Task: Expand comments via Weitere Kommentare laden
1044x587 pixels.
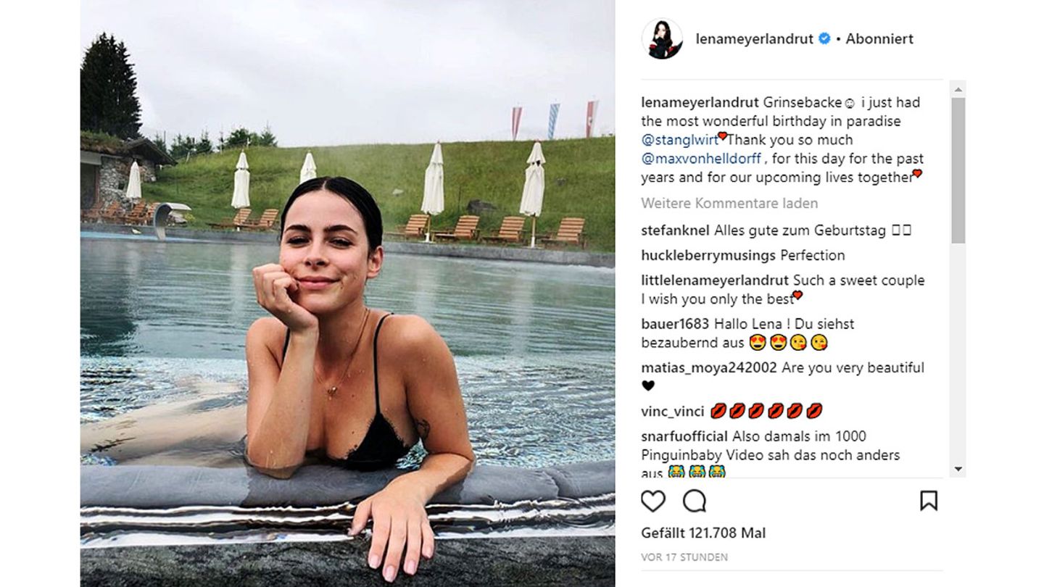Action: pyautogui.click(x=729, y=204)
